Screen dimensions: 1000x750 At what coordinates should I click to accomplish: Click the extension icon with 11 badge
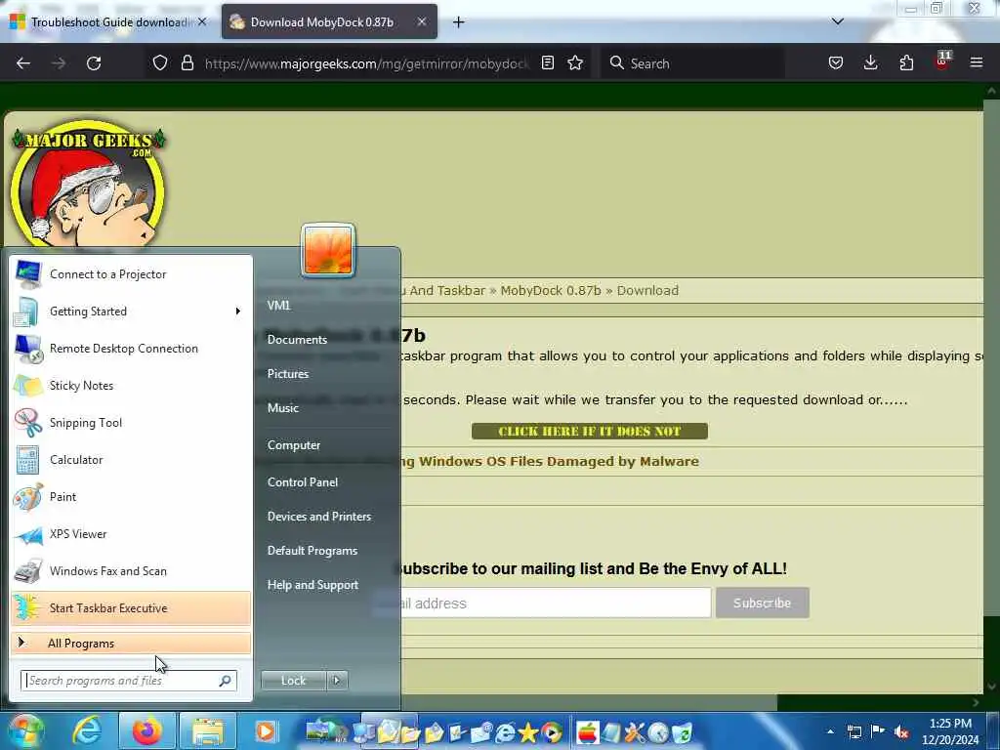point(942,62)
